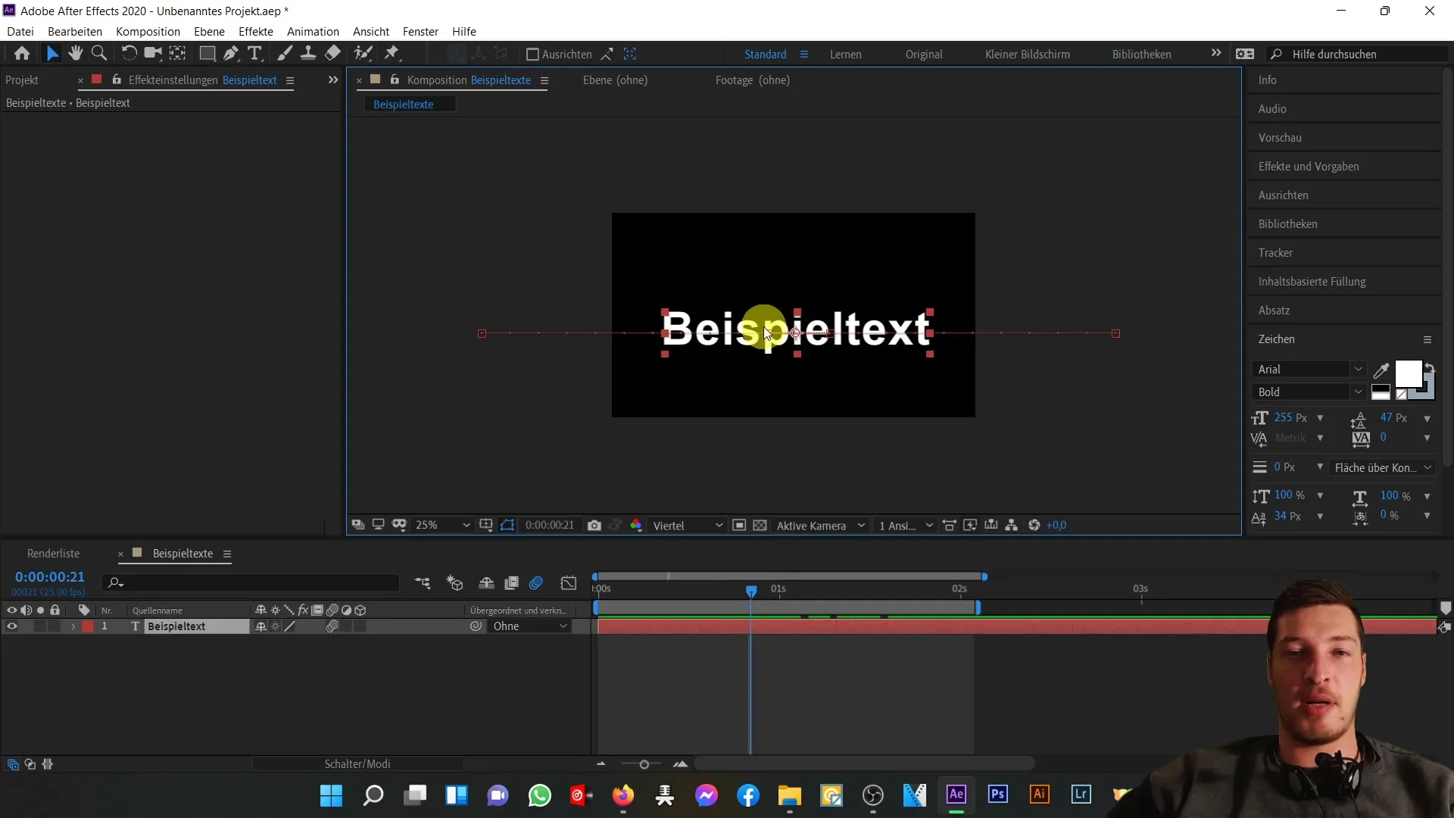
Task: Select the Pen tool
Action: click(231, 54)
